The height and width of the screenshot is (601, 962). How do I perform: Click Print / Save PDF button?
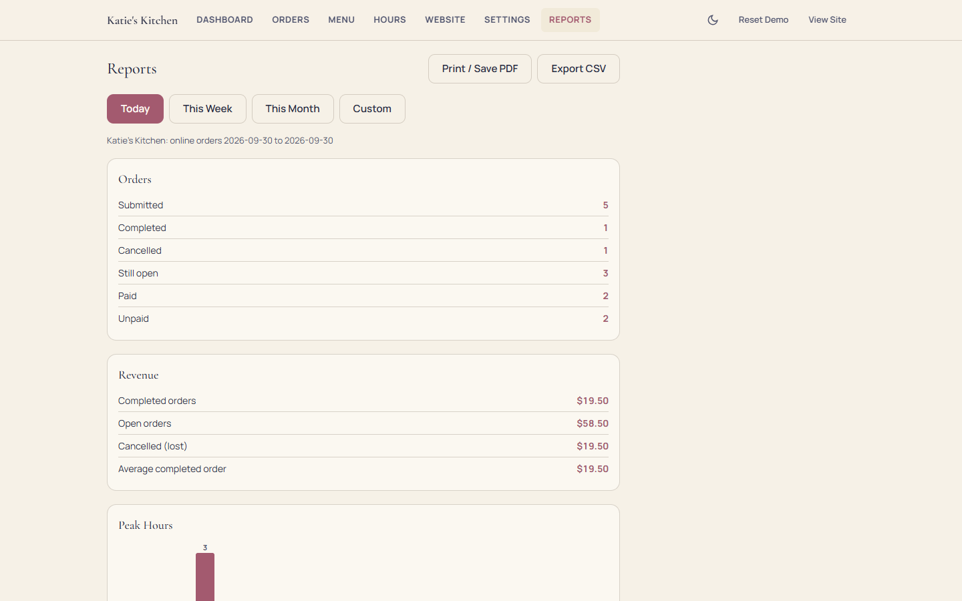(x=480, y=69)
